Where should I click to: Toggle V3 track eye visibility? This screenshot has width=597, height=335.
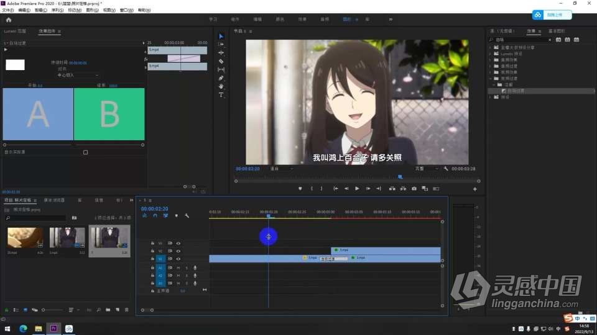pos(178,243)
